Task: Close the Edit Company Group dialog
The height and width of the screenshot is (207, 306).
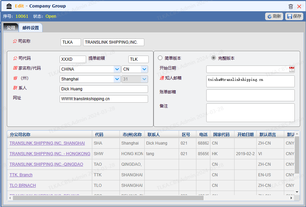Action: (299, 6)
